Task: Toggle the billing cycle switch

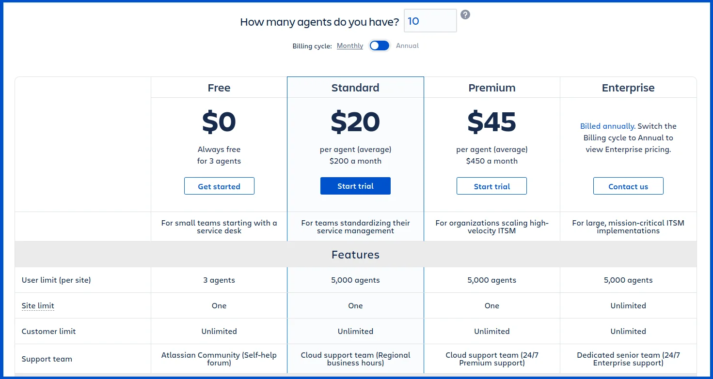Action: coord(380,45)
